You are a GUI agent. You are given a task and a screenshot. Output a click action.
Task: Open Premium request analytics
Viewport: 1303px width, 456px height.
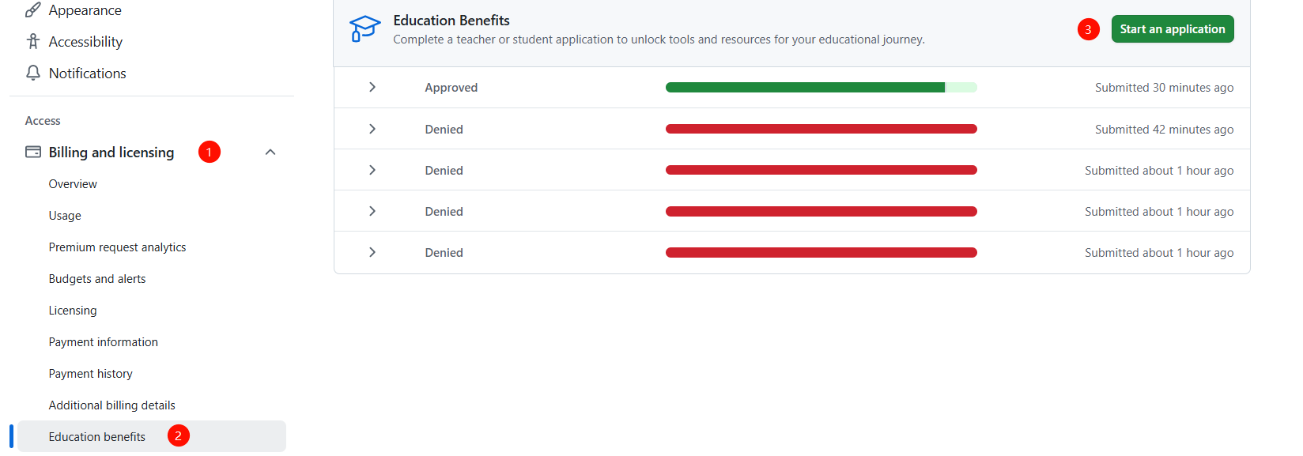117,247
